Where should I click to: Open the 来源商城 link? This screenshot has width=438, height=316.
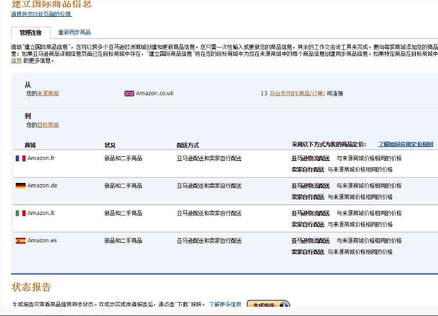click(x=48, y=94)
